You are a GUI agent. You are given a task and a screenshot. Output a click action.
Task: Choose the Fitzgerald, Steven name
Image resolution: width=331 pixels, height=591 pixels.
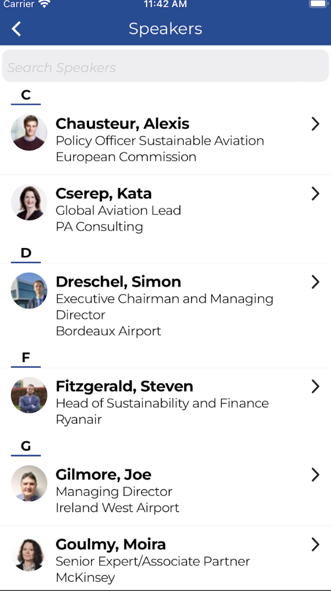click(x=124, y=387)
